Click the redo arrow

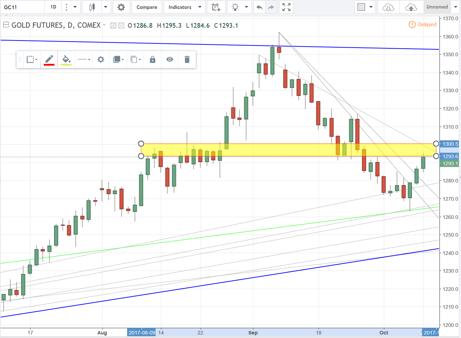click(271, 7)
